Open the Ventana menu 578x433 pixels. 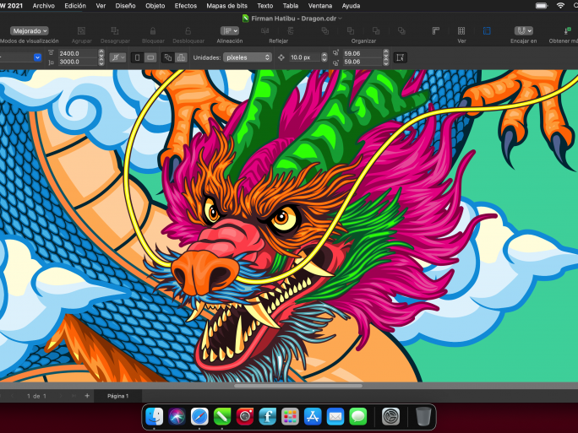[x=320, y=6]
